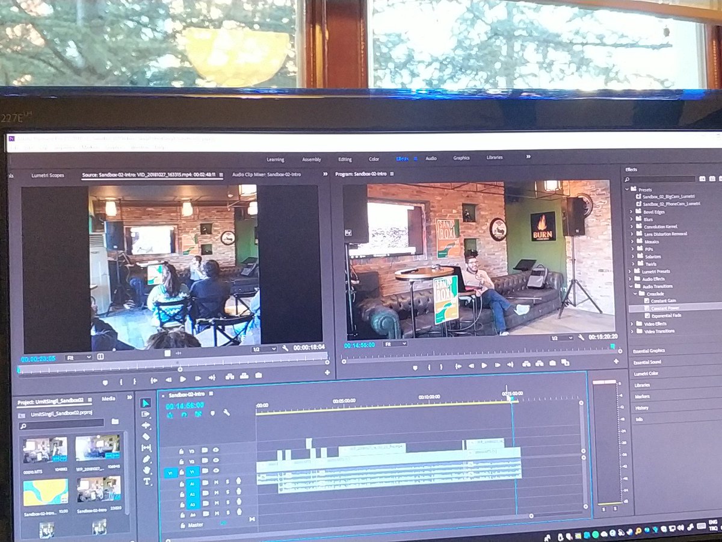Select the Exponential Fade transition
The height and width of the screenshot is (542, 722).
666,315
